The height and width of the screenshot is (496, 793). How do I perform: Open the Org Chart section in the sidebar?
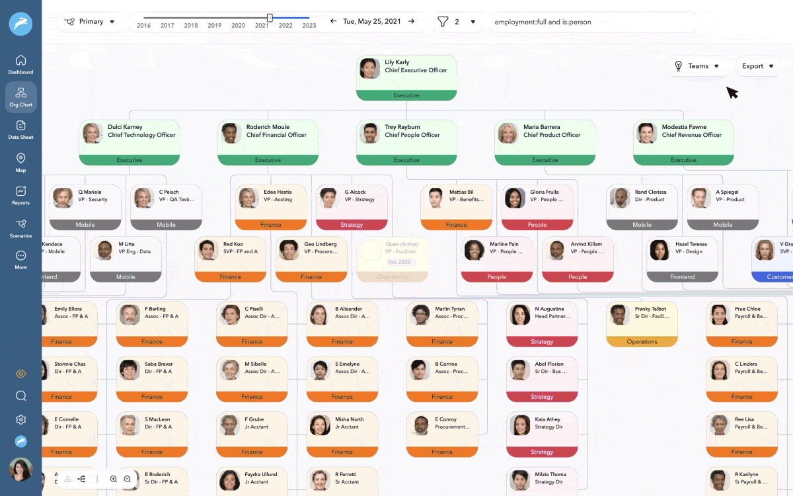pyautogui.click(x=20, y=97)
